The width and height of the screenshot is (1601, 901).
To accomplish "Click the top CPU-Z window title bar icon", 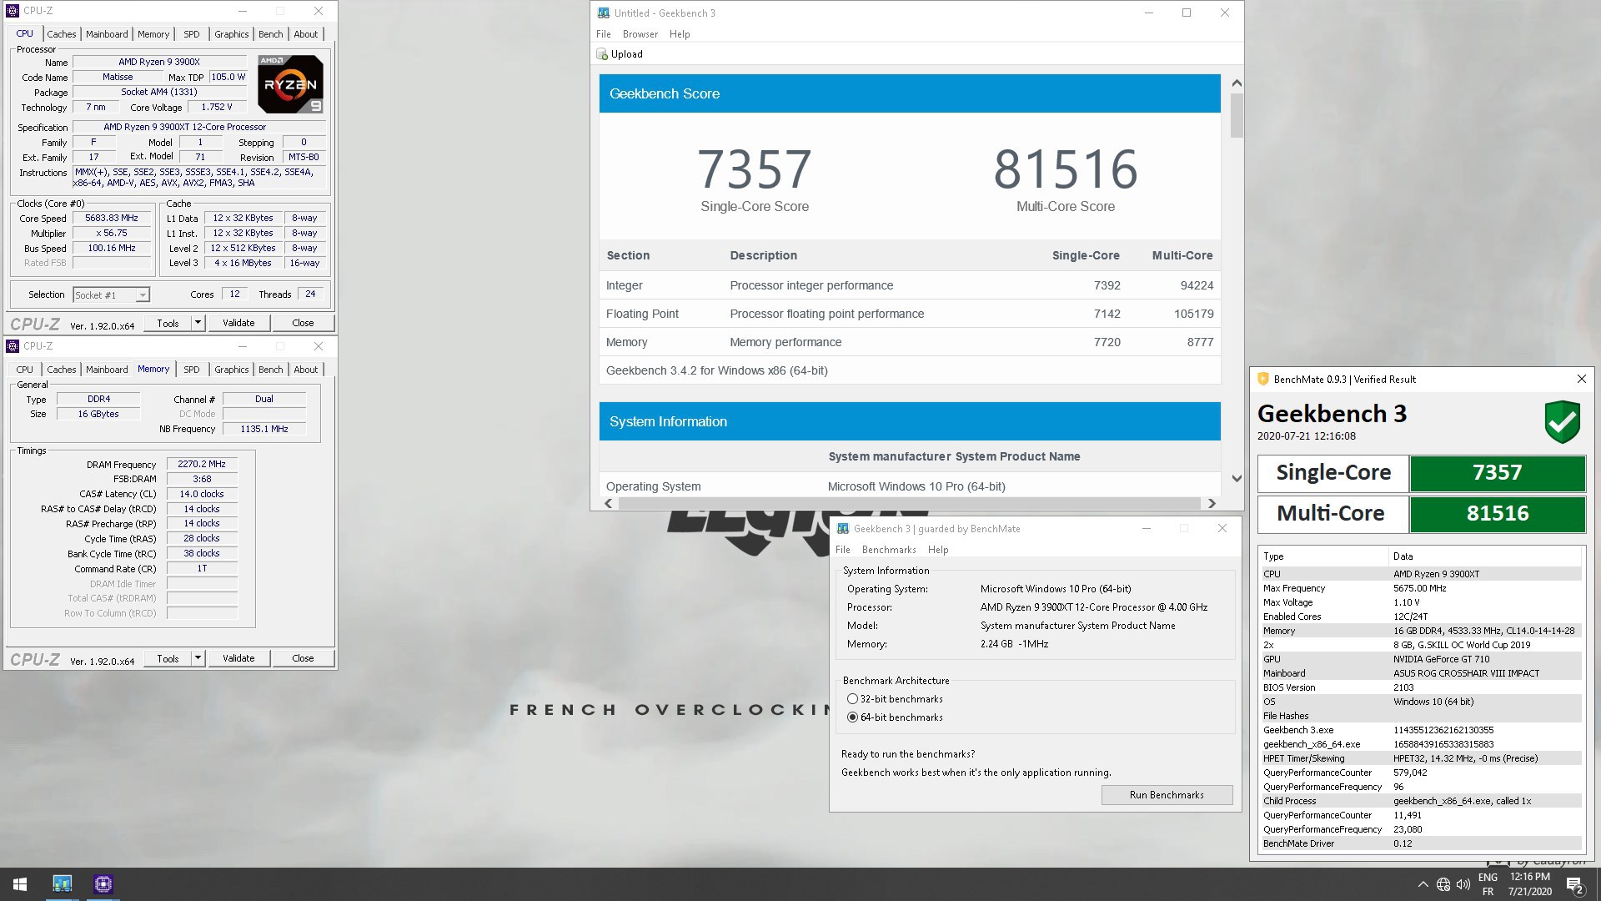I will tap(12, 11).
